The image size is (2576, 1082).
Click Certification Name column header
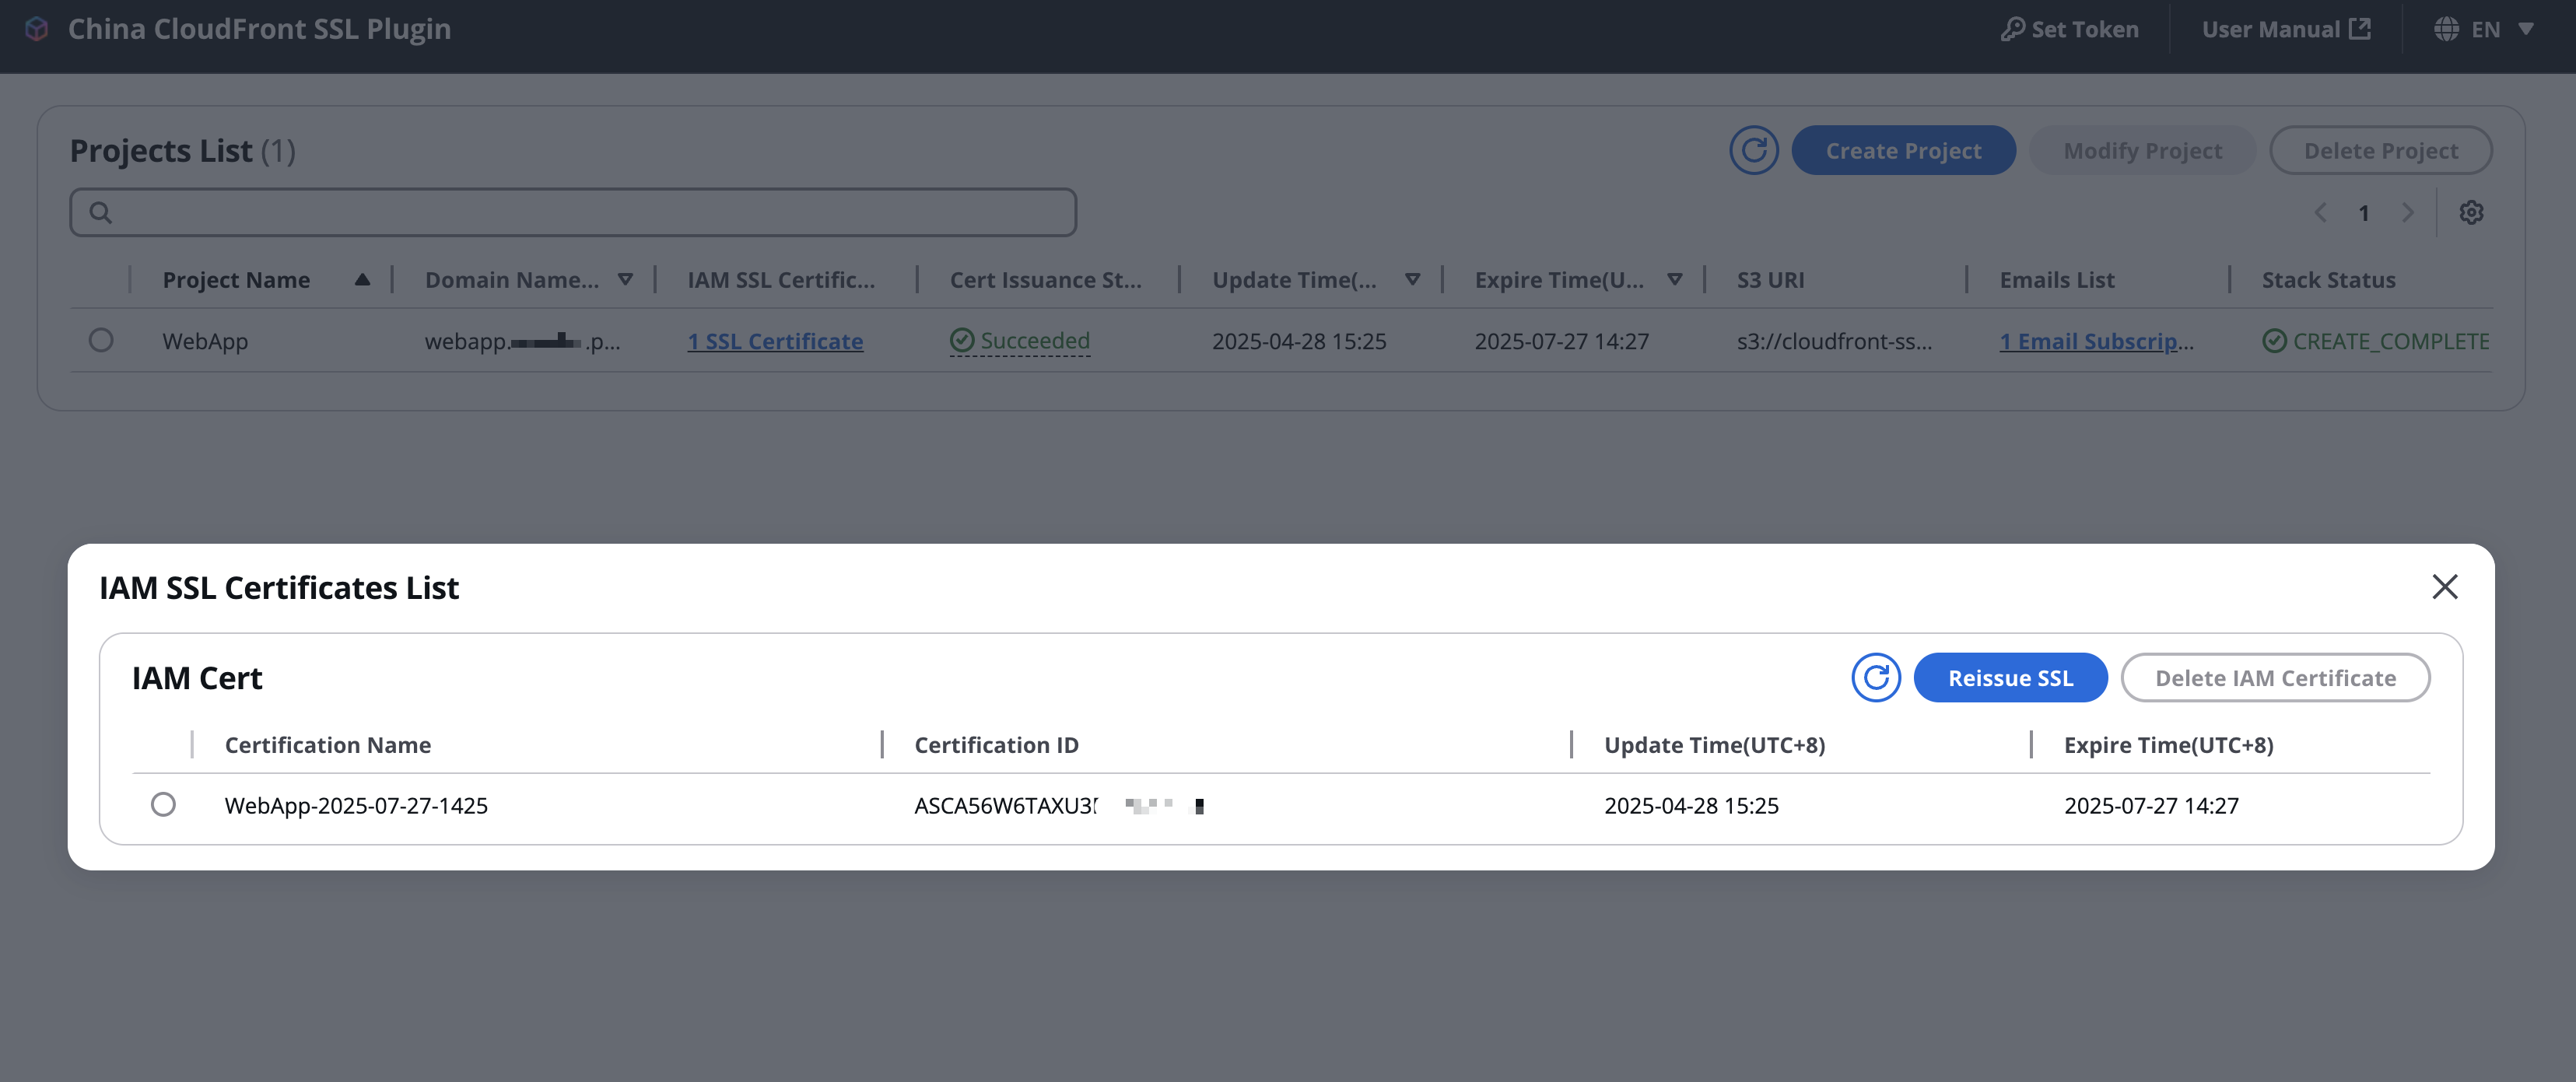tap(328, 745)
